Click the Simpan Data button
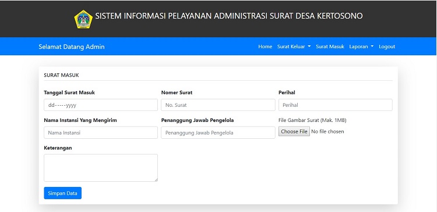Viewport: 437px width, 212px height. [63, 193]
